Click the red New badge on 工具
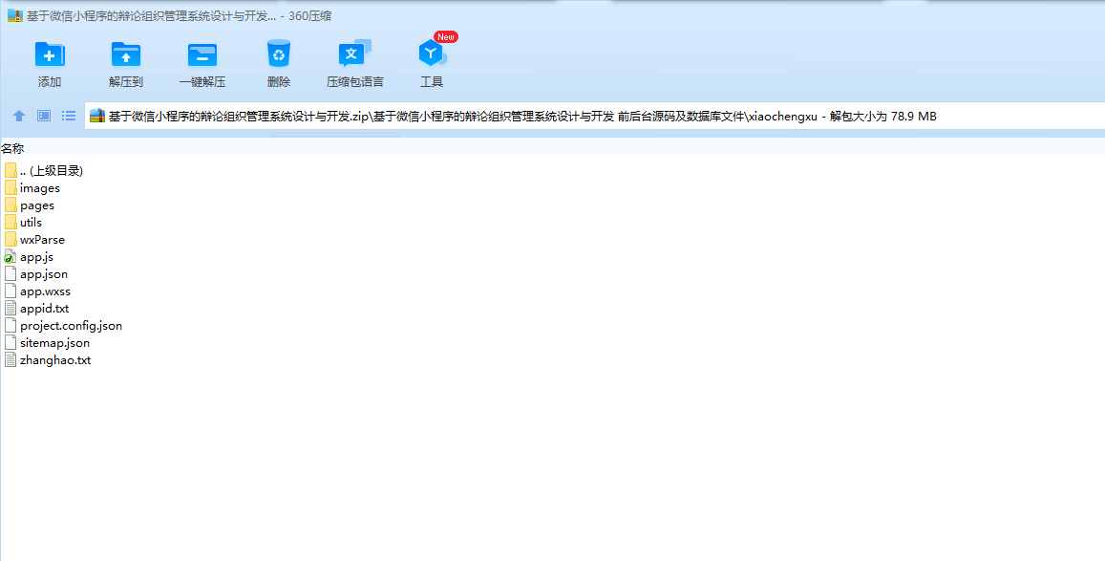 (446, 36)
